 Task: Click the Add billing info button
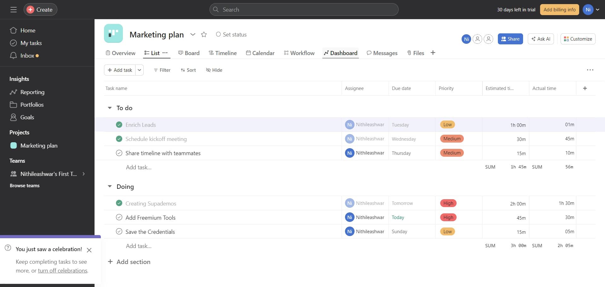pos(559,10)
